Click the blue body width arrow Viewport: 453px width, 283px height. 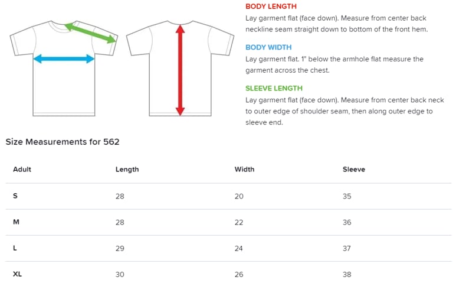point(64,58)
